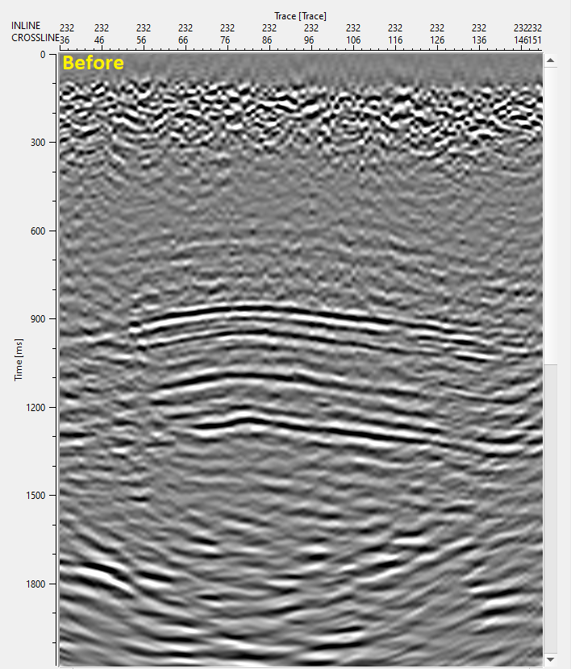Viewport: 571px width, 669px height.
Task: Click the scroll up arrow of the vertical scrollbar
Action: point(551,60)
